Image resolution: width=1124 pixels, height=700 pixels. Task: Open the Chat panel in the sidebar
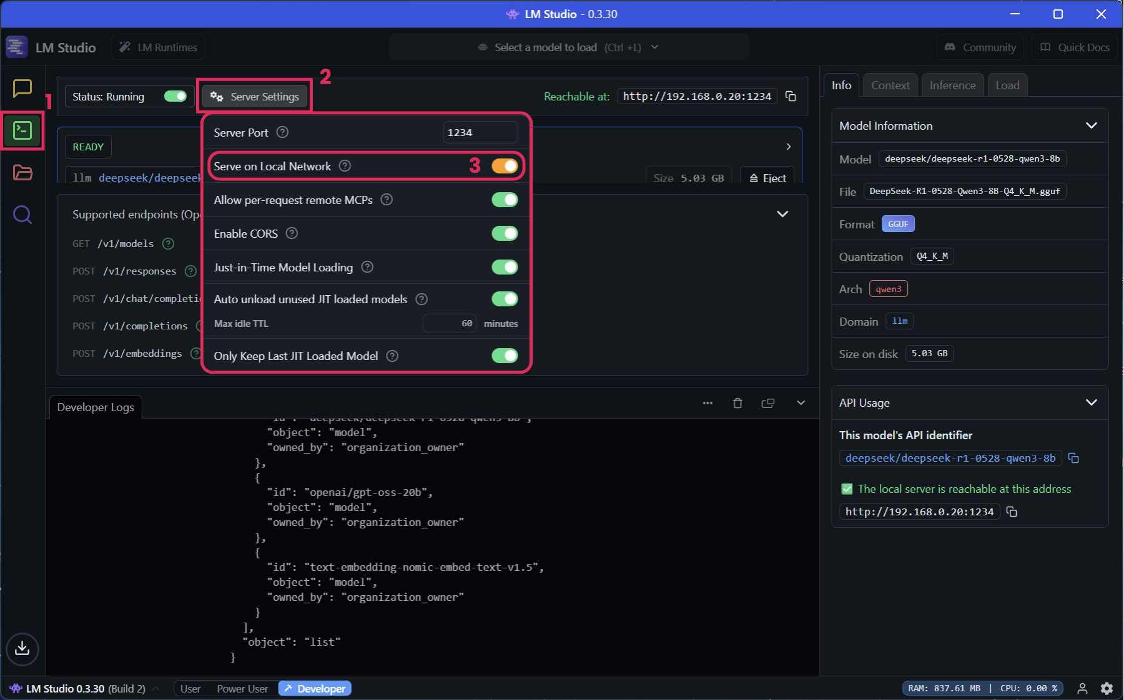click(22, 89)
